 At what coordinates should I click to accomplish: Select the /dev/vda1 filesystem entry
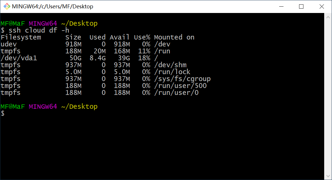(x=19, y=58)
